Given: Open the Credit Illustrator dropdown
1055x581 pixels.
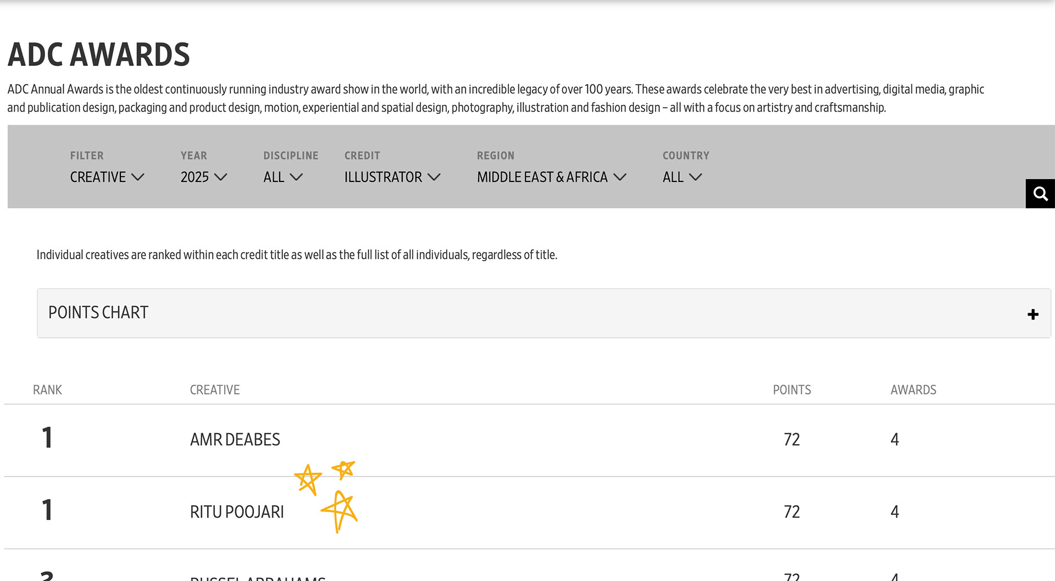Looking at the screenshot, I should coord(392,177).
